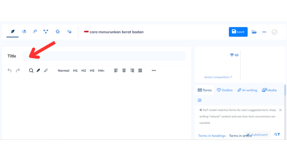Toggle center text alignment
This screenshot has width=287, height=161.
(124, 70)
